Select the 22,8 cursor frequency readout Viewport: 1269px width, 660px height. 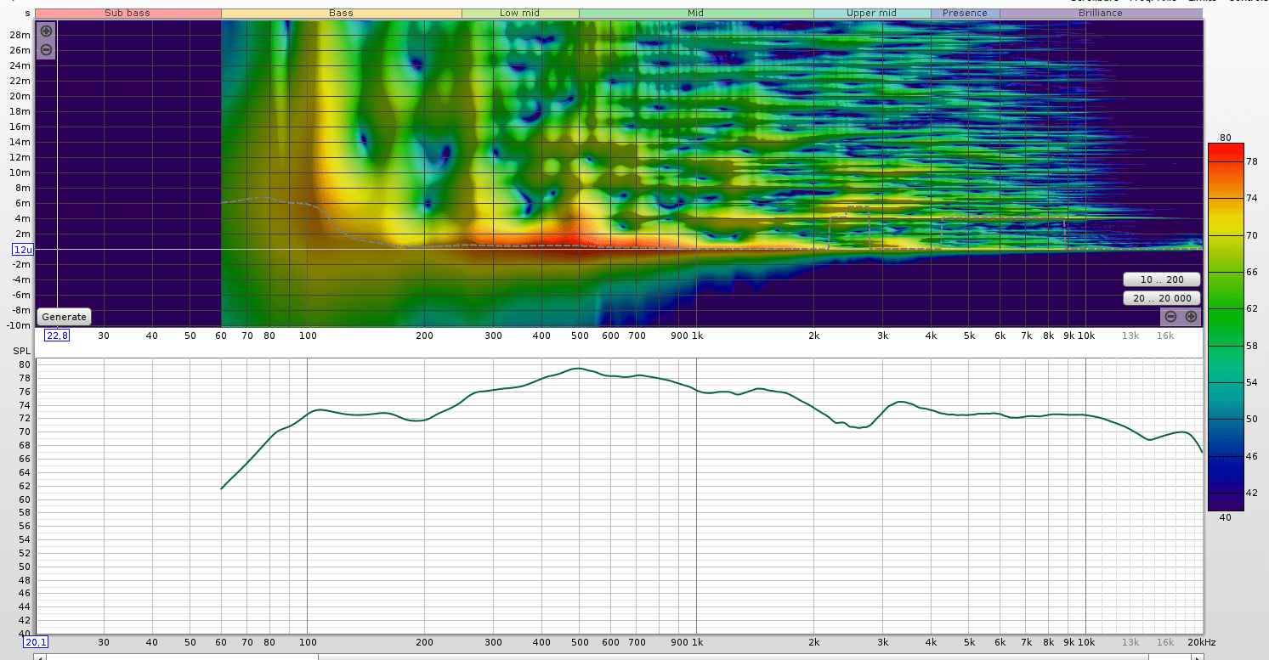point(57,336)
